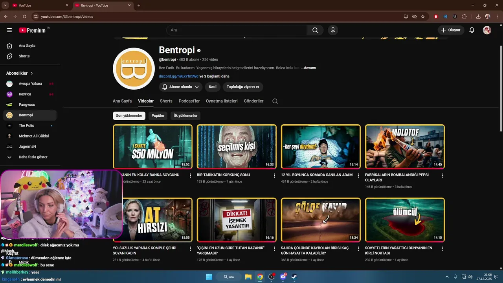The width and height of the screenshot is (503, 283).
Task: Open the YouTube hamburger guide menu
Action: click(x=9, y=30)
